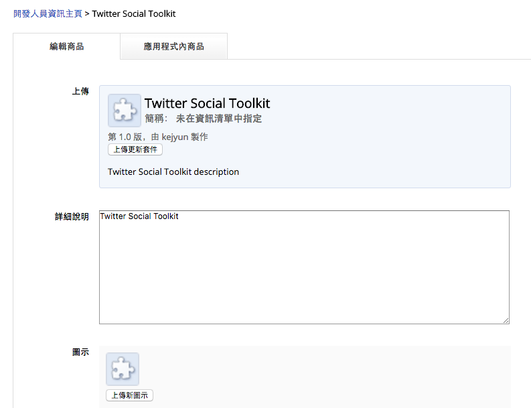Click the Twitter Social Toolkit breadcrumb text
The width and height of the screenshot is (531, 408).
coord(134,13)
